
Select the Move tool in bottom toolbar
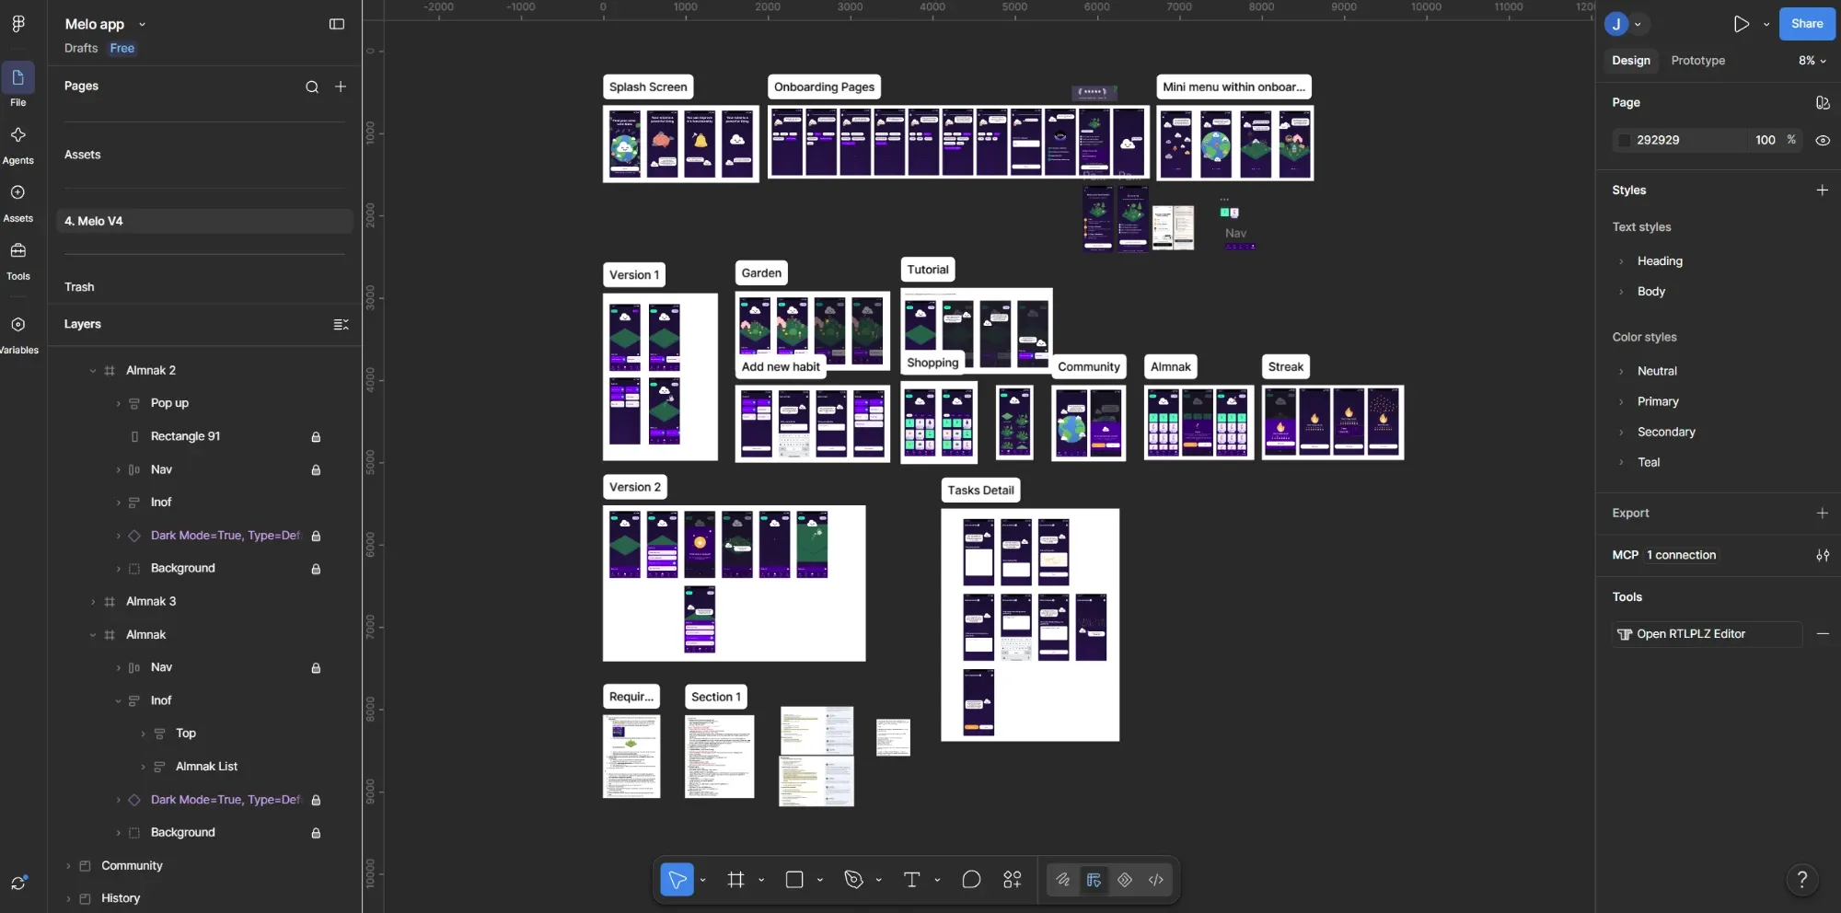[x=677, y=880]
